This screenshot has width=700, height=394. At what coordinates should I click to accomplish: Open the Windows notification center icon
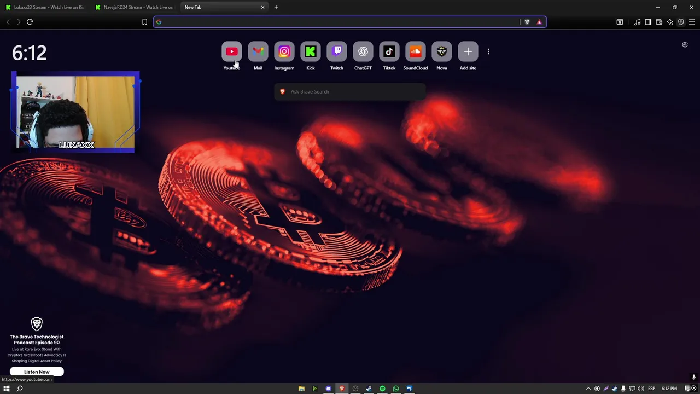click(687, 389)
